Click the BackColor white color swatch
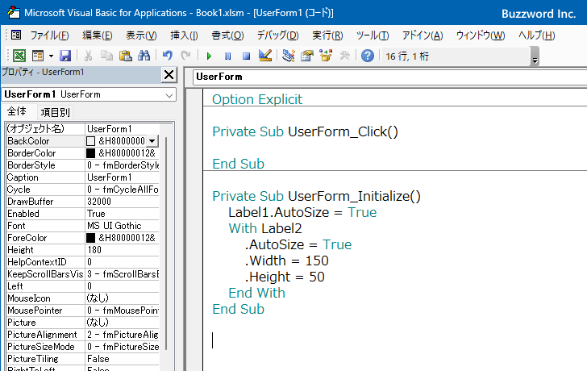The height and width of the screenshot is (371, 587). tap(91, 141)
